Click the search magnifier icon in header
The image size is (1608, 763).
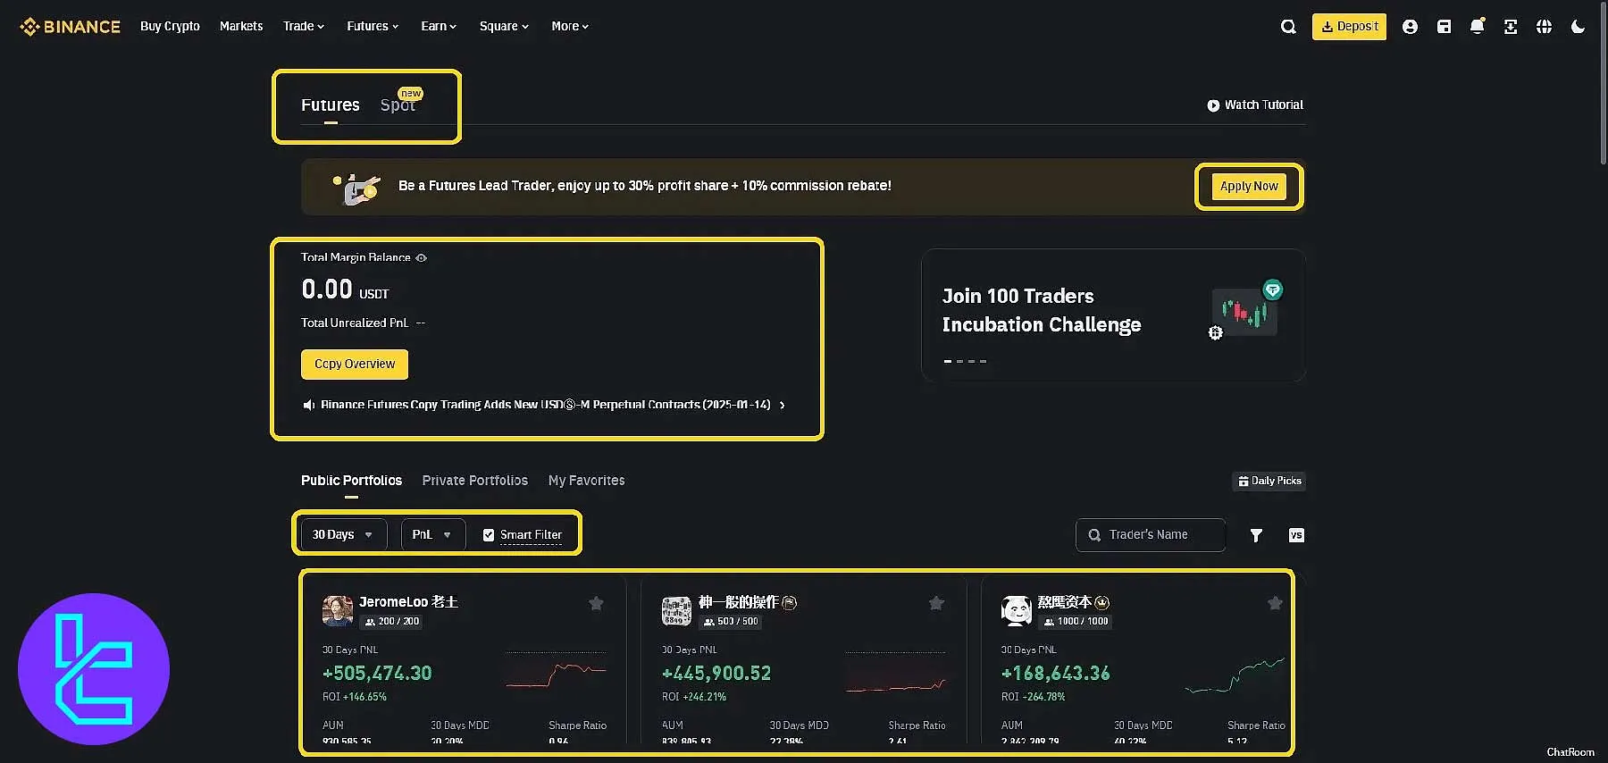click(1288, 27)
